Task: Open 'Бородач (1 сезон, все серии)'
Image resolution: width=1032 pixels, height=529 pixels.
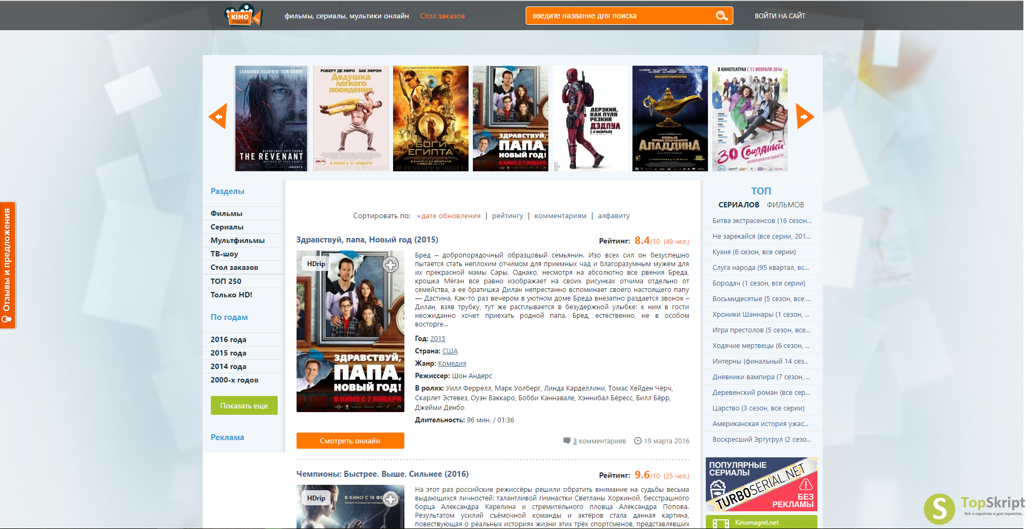Action: [759, 283]
